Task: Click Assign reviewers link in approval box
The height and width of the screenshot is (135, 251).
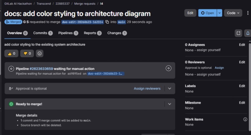Action: point(147,88)
